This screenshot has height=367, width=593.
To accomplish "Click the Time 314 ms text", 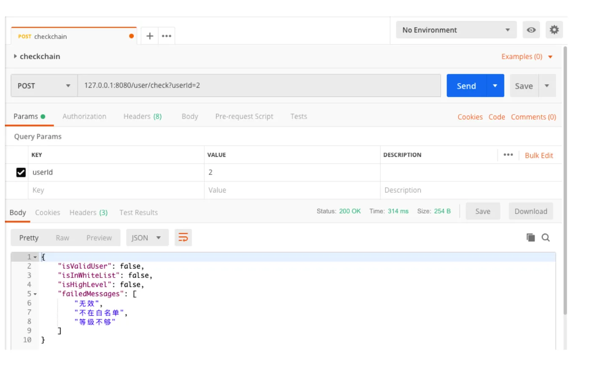I will pos(389,211).
